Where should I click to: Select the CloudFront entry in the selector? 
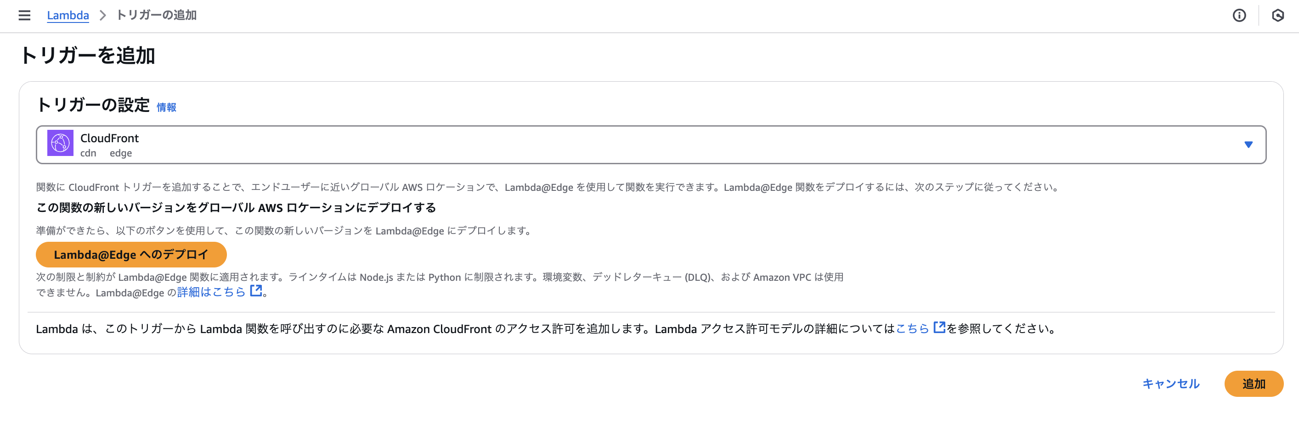point(110,138)
